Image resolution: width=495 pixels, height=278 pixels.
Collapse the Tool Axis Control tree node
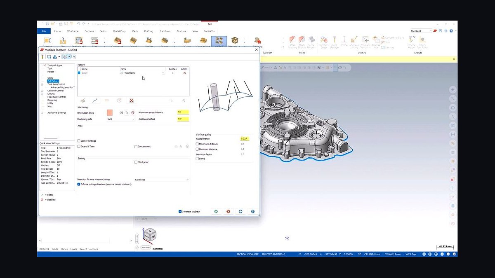[x=42, y=84]
